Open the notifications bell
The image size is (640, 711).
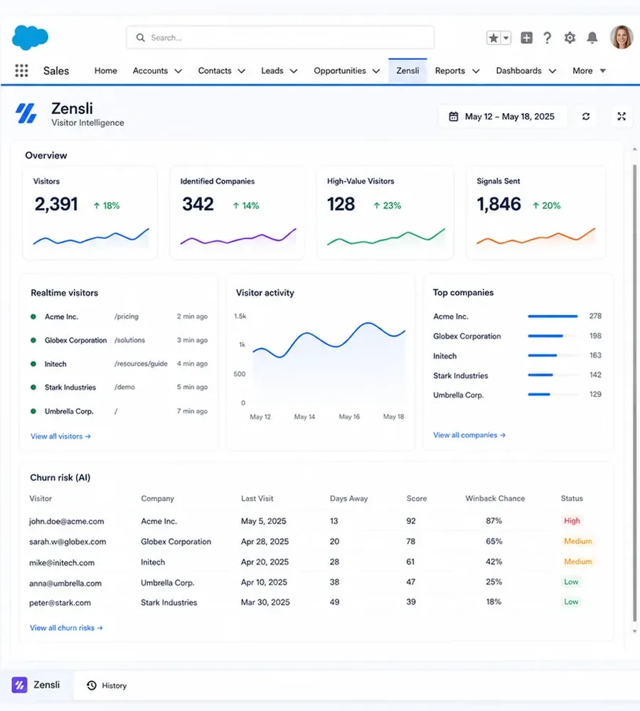[592, 38]
